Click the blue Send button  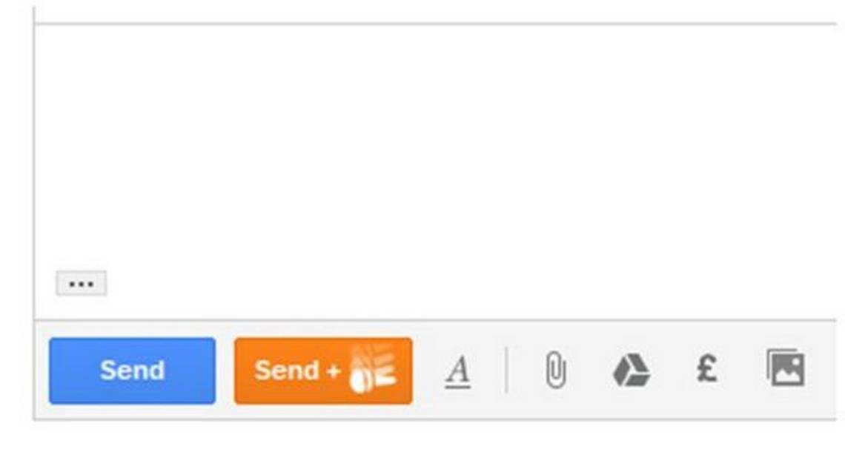[x=132, y=371]
